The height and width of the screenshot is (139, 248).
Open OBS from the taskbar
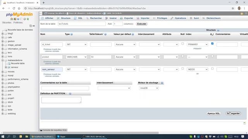click(x=95, y=136)
